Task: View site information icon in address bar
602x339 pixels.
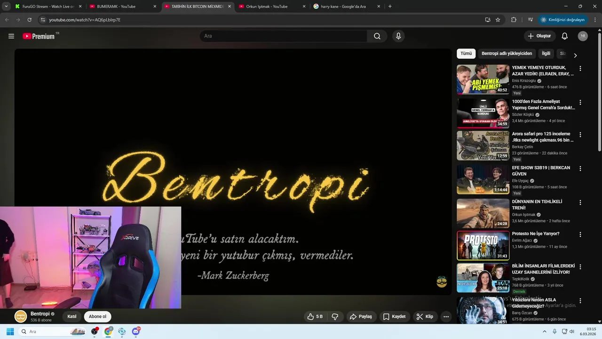Action: coord(43,20)
